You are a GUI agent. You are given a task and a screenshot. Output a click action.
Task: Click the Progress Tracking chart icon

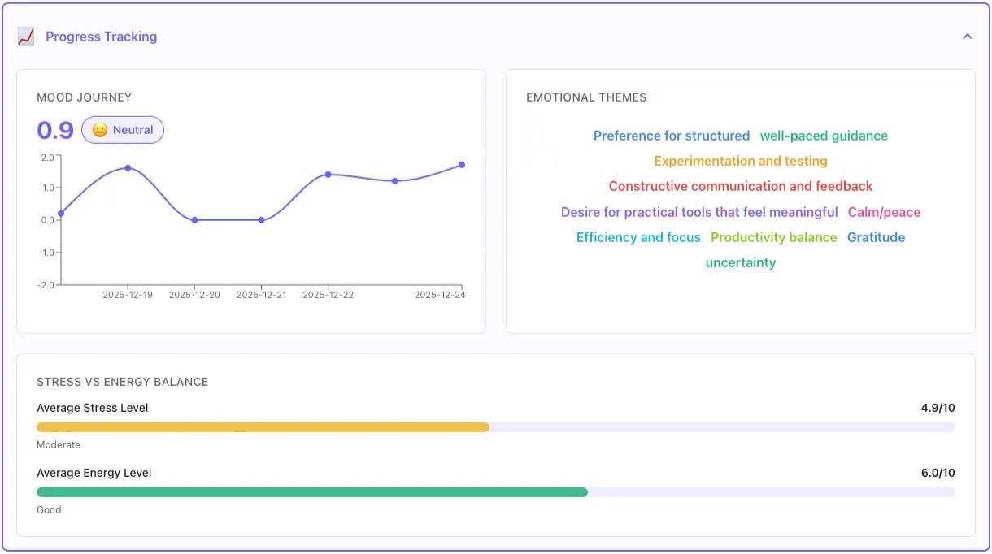point(27,36)
